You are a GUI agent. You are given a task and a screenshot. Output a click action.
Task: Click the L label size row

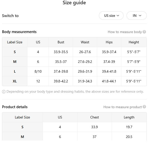pos(15,71)
